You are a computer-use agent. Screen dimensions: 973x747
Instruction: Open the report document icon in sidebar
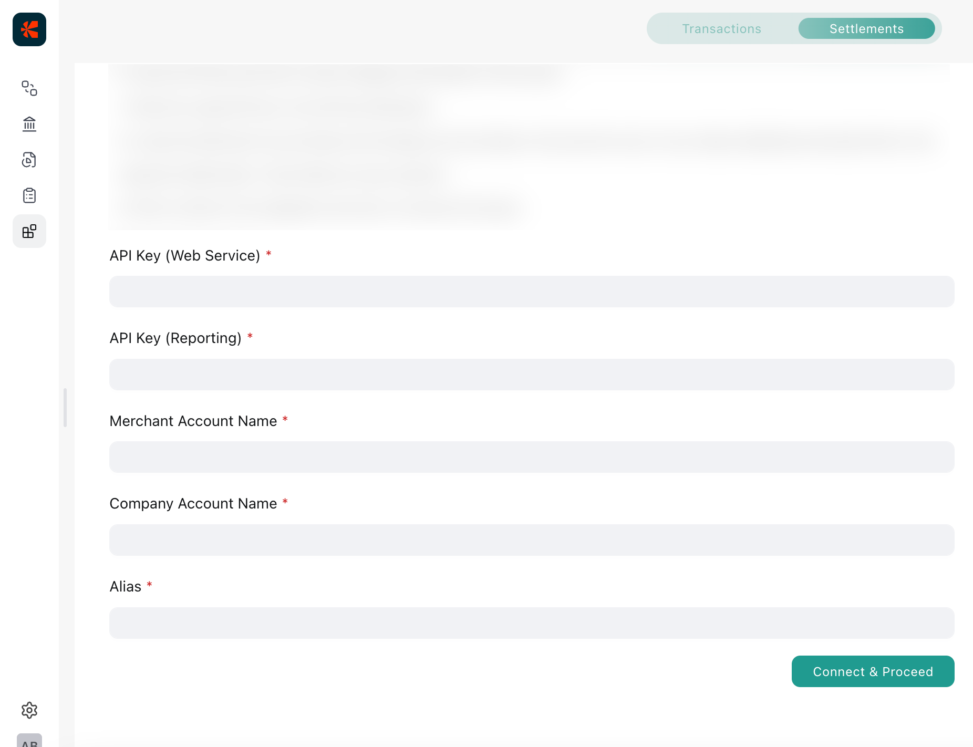click(x=29, y=160)
